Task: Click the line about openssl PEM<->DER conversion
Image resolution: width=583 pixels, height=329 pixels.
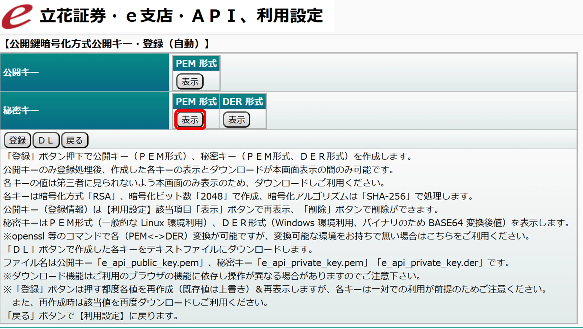Action: [267, 236]
